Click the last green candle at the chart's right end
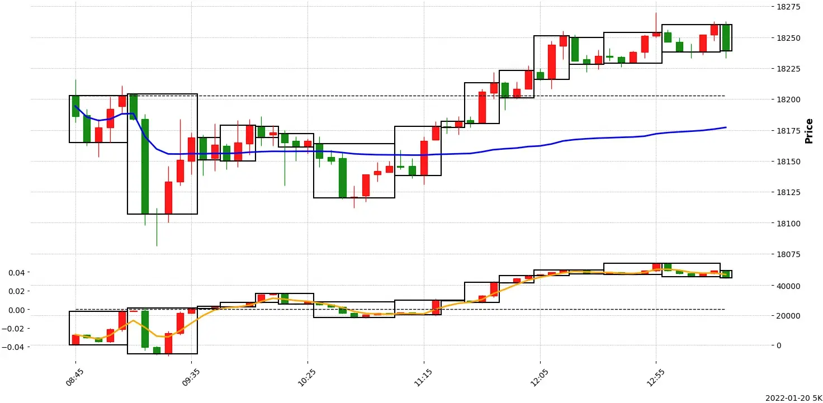823x403 pixels. (726, 37)
